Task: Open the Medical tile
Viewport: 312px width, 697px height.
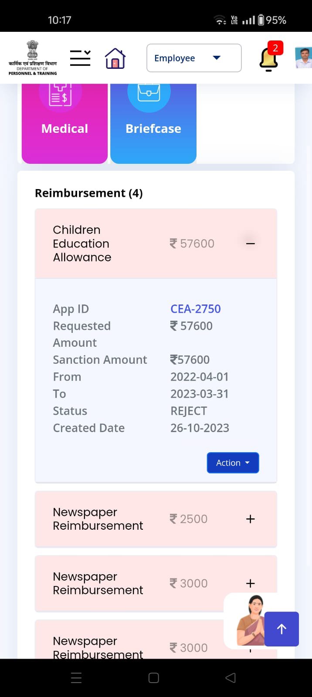Action: pyautogui.click(x=64, y=124)
